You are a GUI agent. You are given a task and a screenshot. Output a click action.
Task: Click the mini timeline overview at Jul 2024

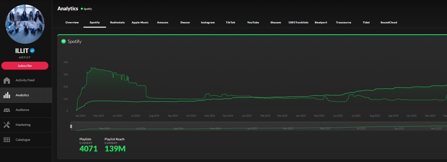140,128
